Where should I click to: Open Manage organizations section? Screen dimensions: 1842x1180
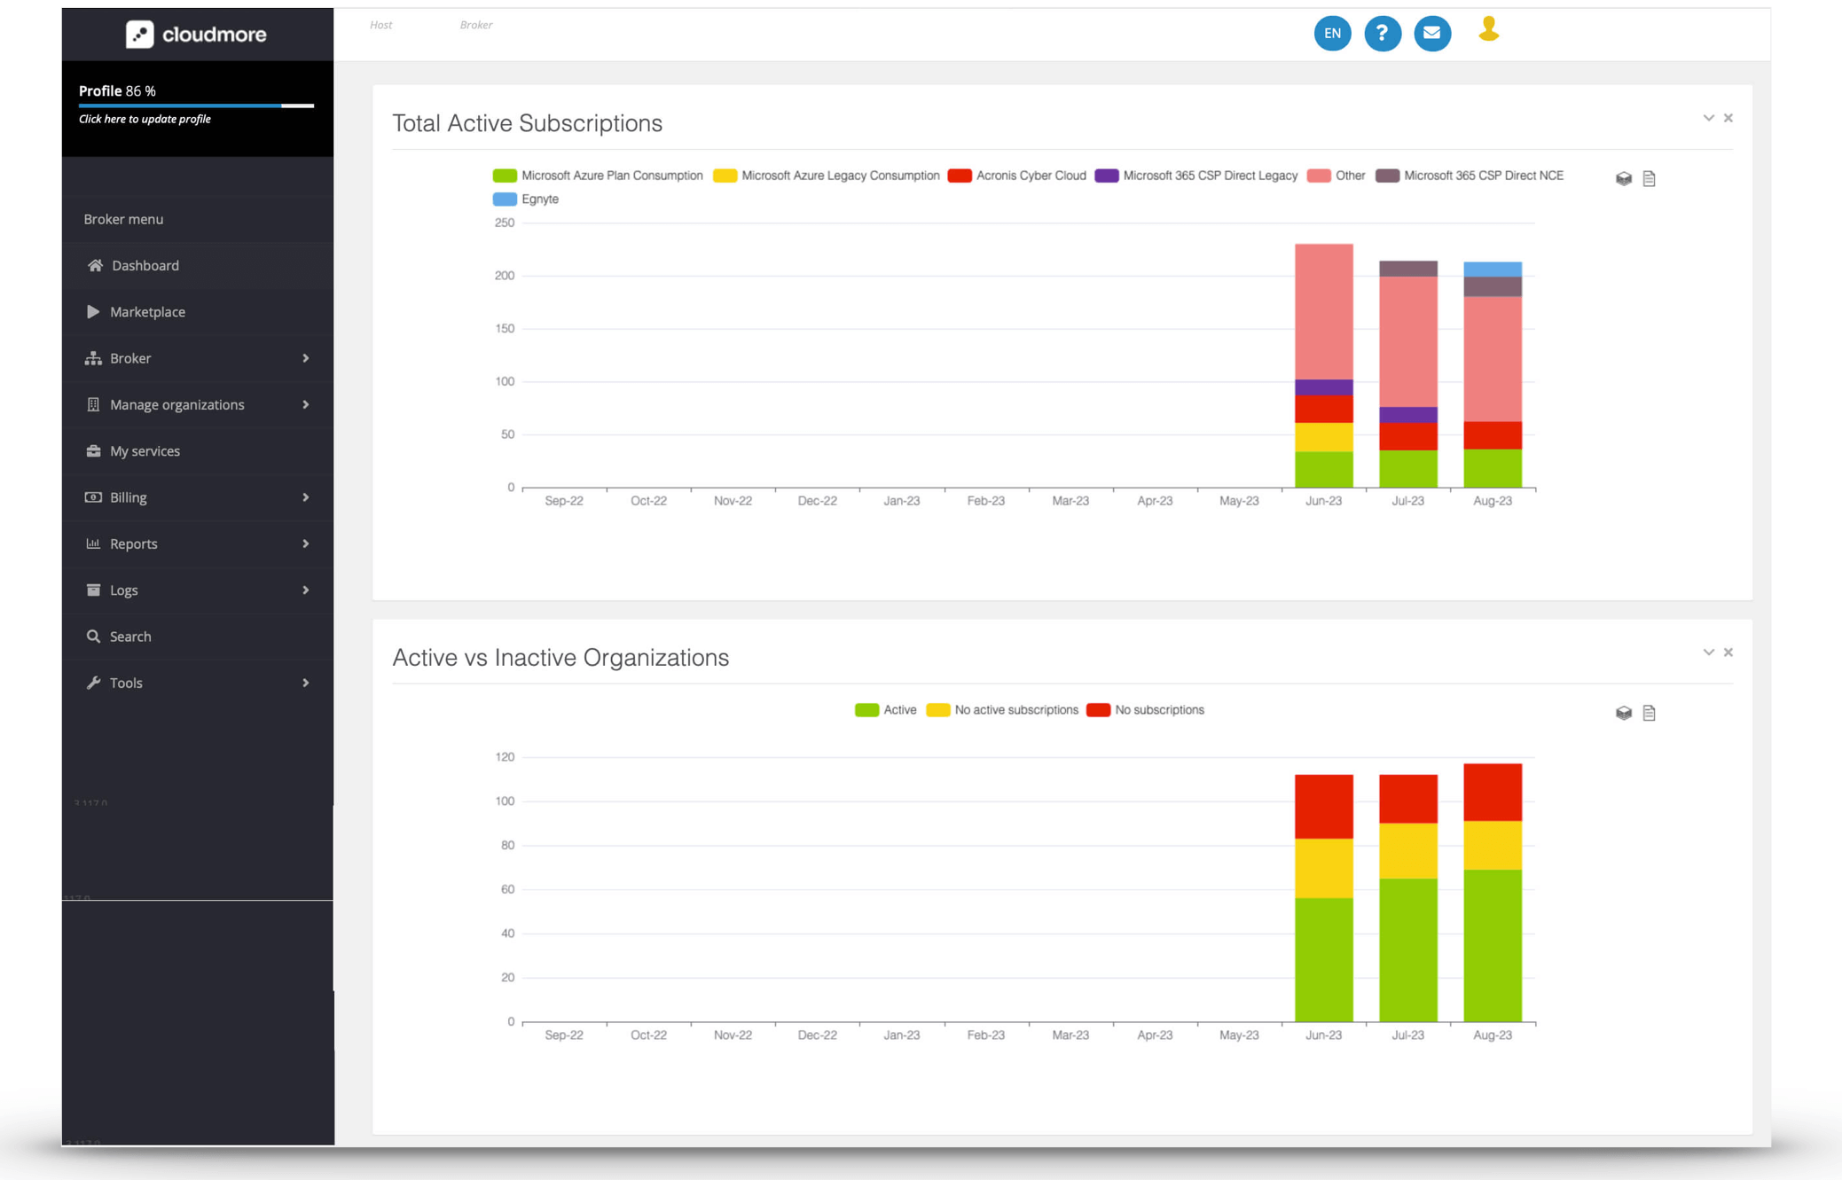pyautogui.click(x=177, y=404)
